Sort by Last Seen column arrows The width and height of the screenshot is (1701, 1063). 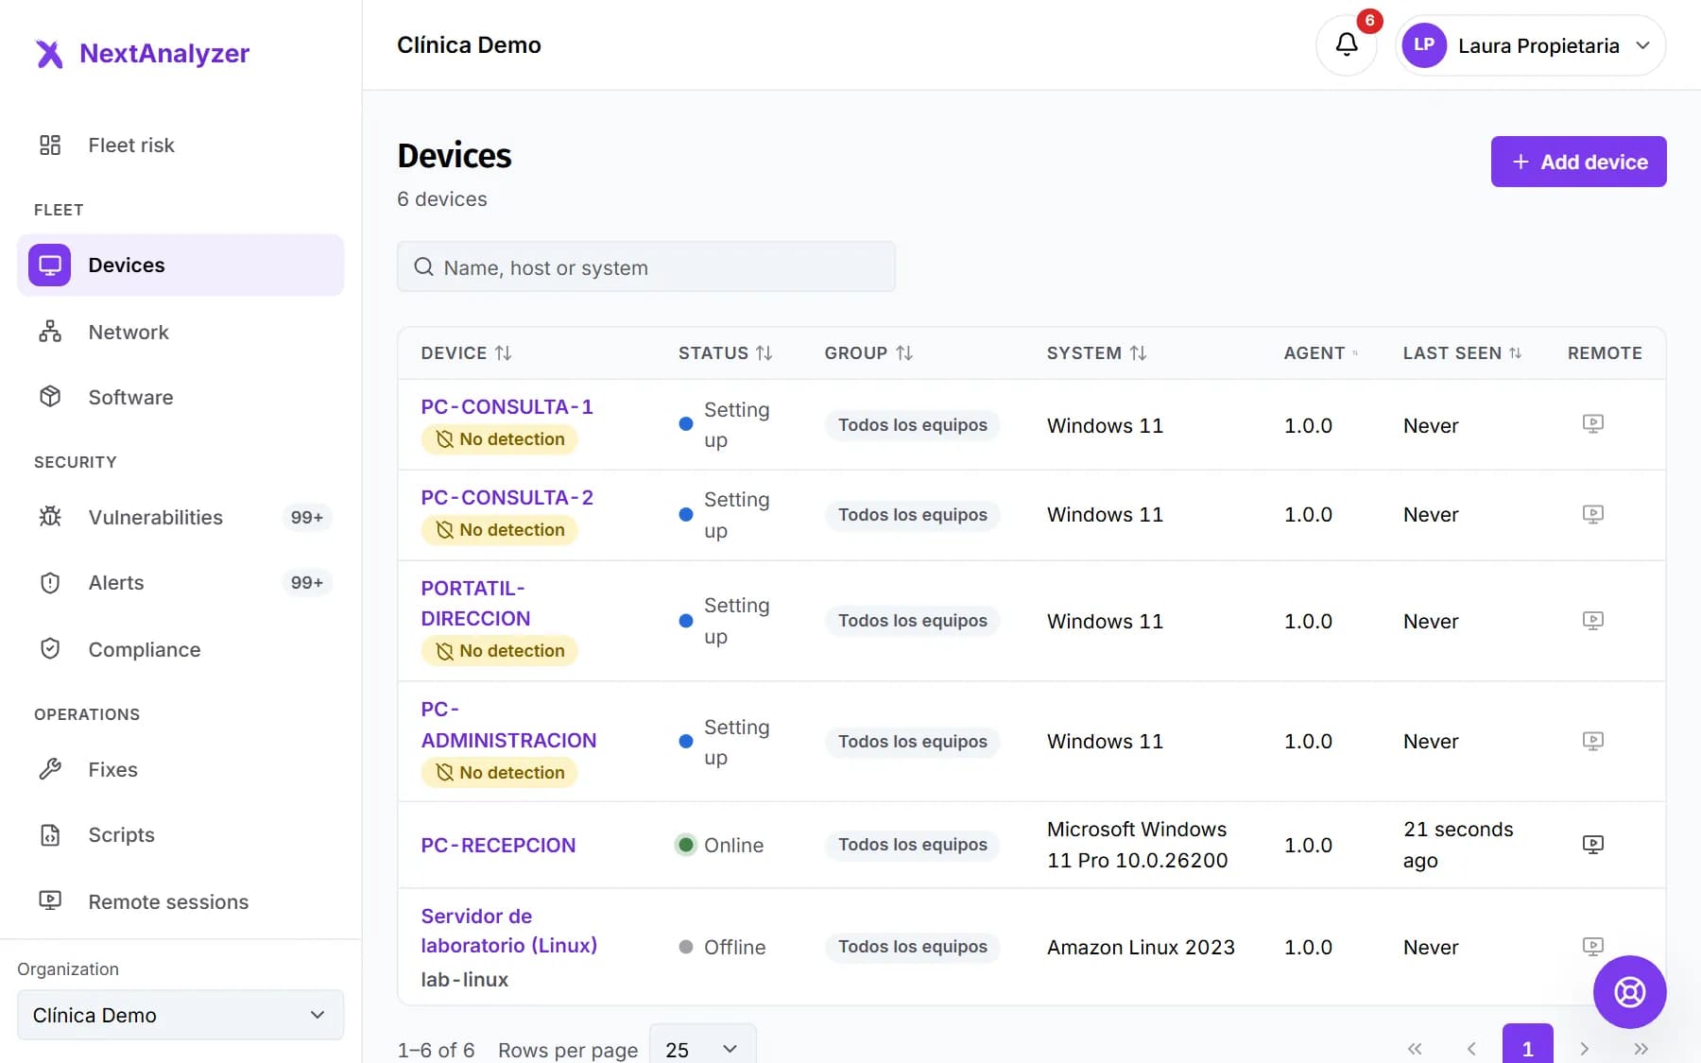[x=1515, y=352]
